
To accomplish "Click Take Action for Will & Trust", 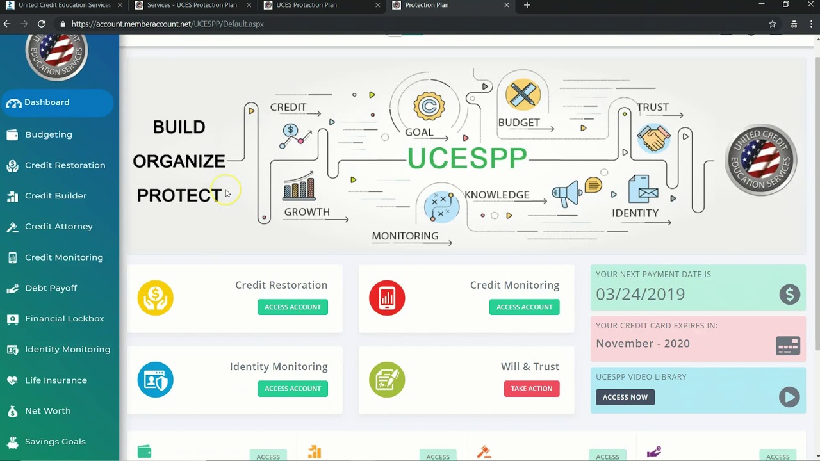I will [532, 389].
